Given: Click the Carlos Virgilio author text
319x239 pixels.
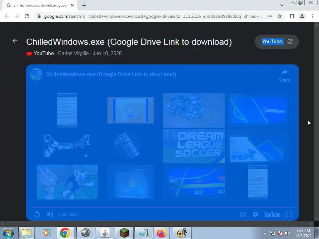Looking at the screenshot, I should coord(74,54).
